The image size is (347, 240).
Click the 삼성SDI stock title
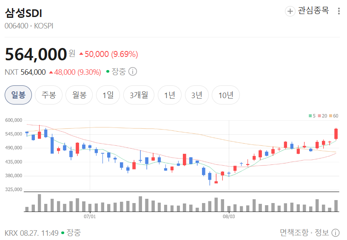coord(23,13)
